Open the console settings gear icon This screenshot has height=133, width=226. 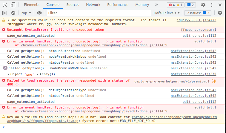tap(220, 13)
